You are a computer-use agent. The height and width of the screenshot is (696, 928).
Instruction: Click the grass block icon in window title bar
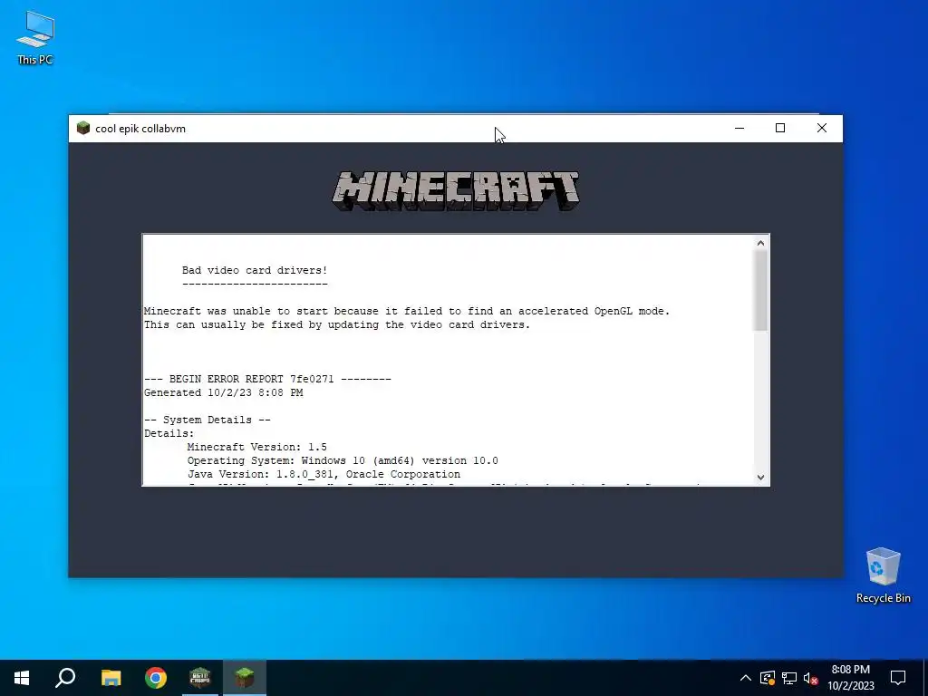(82, 129)
